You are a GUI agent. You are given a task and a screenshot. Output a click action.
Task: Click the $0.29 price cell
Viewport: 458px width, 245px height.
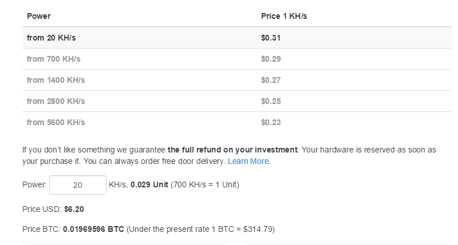(x=271, y=59)
